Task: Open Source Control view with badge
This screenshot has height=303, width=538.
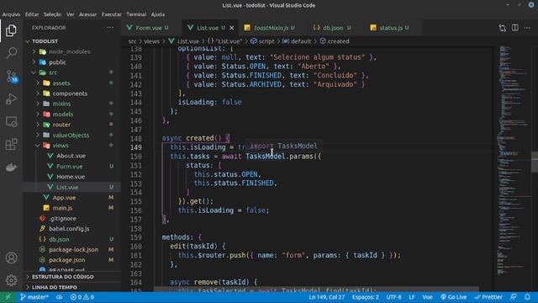Action: pos(11,77)
